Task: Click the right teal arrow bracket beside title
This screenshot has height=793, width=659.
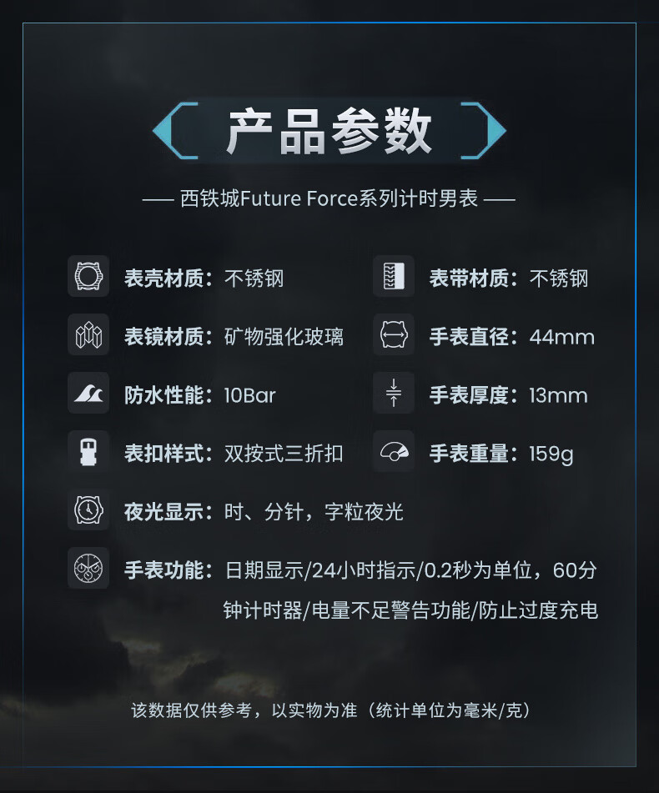Action: (x=484, y=131)
